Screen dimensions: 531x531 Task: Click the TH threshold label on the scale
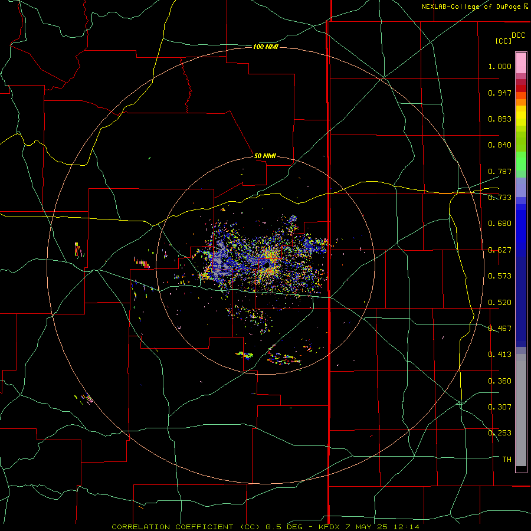click(507, 460)
